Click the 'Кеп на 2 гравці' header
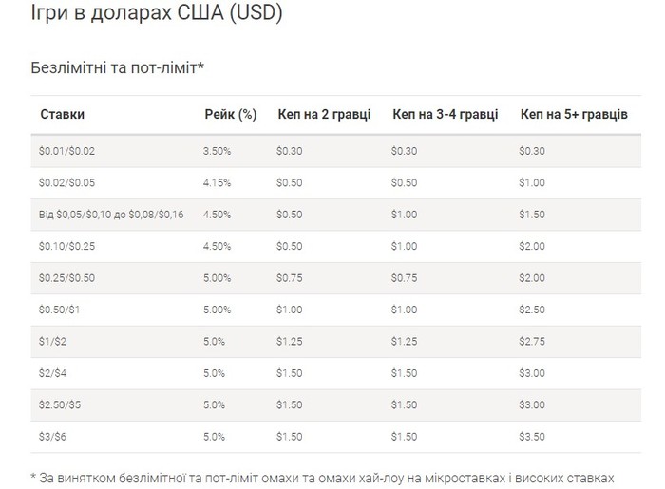 (x=325, y=114)
